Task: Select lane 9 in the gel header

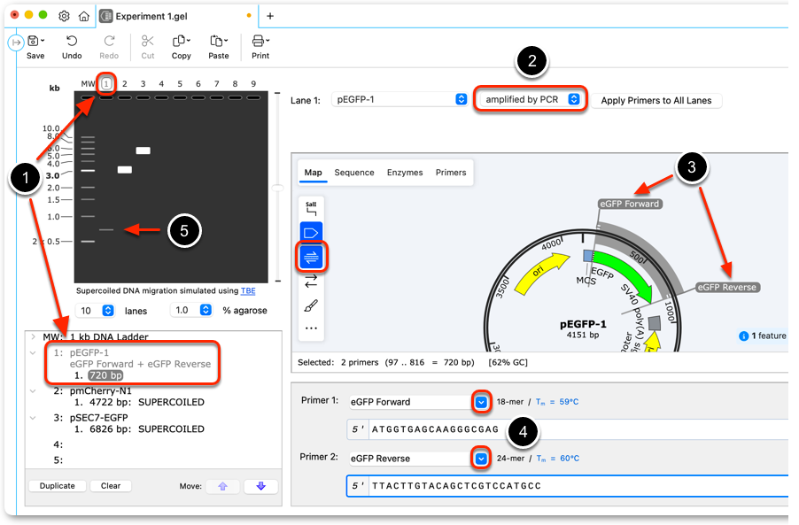Action: pyautogui.click(x=253, y=83)
